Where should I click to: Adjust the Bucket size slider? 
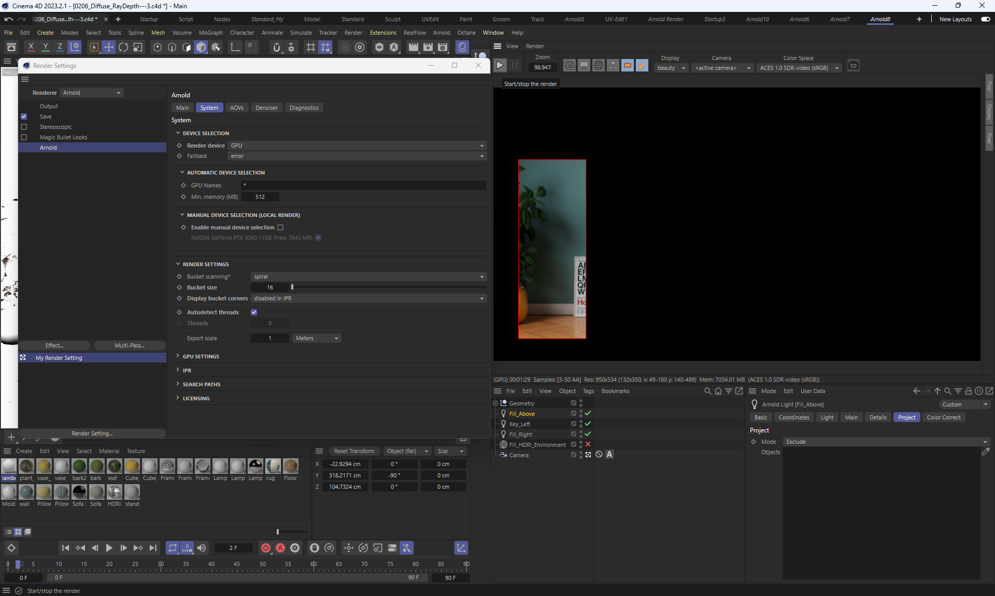pos(292,287)
